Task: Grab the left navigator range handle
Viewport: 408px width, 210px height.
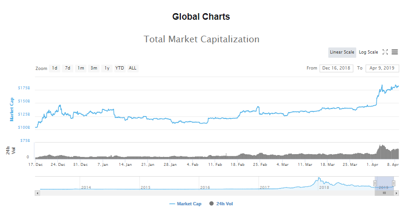Action: point(375,183)
